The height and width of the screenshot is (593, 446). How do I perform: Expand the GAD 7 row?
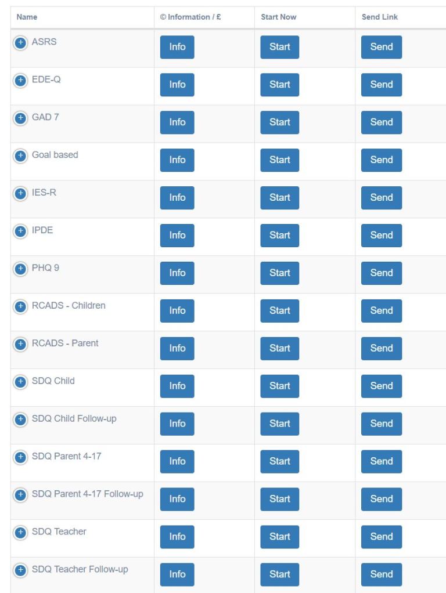click(20, 118)
